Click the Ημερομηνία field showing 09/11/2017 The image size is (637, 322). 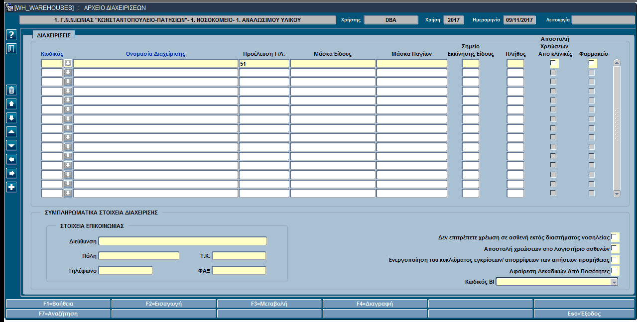tap(519, 20)
